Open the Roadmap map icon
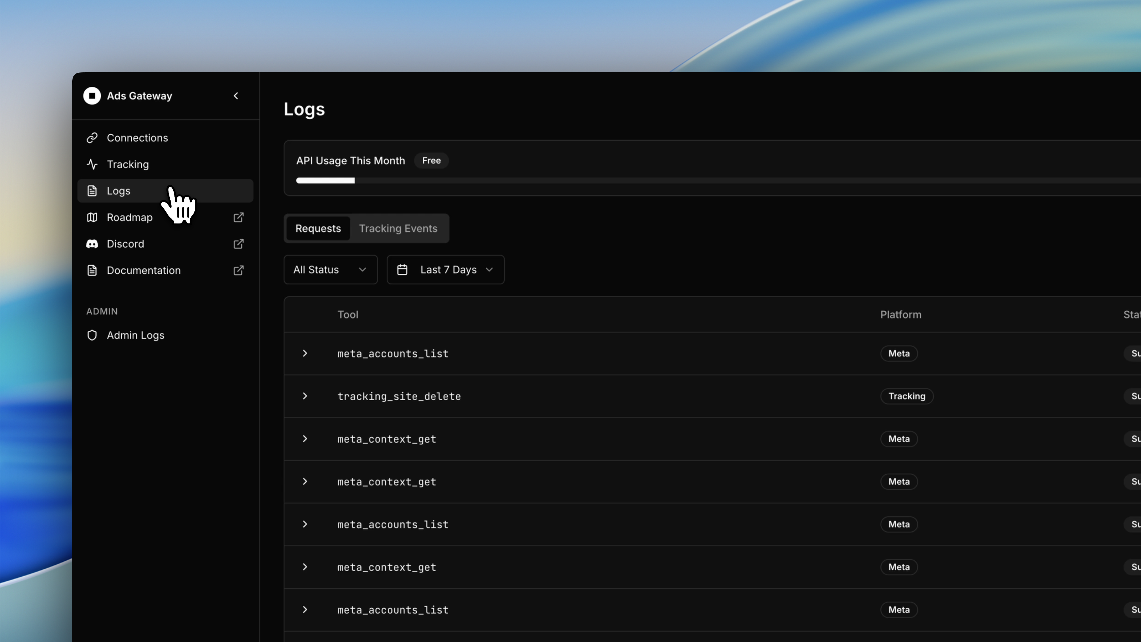The width and height of the screenshot is (1141, 642). click(92, 217)
